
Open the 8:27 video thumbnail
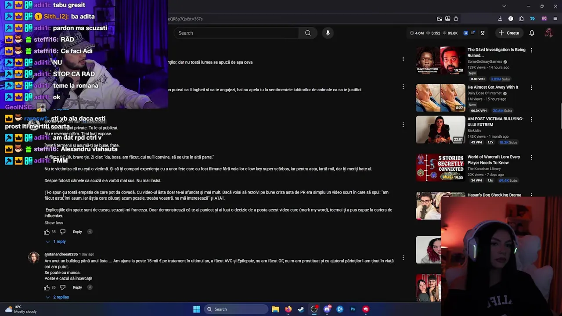440,98
